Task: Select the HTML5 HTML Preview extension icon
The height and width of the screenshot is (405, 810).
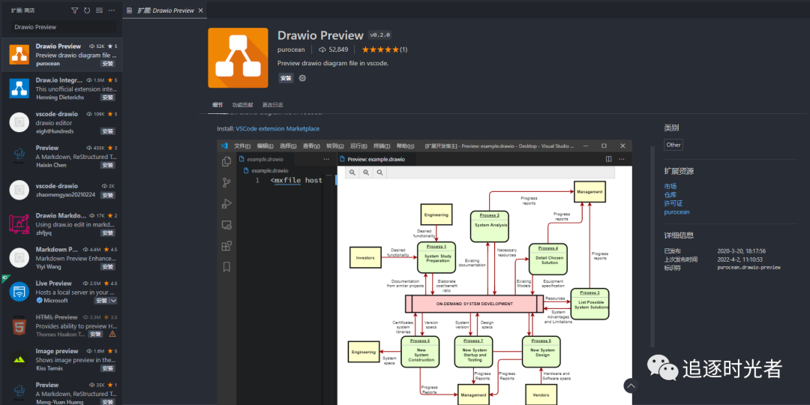Action: pos(19,325)
